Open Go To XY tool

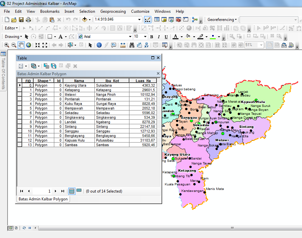[x=146, y=45]
